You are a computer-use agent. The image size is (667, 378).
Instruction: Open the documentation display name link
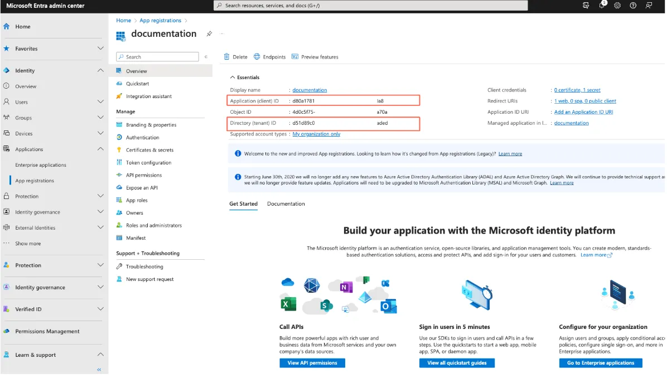click(310, 90)
